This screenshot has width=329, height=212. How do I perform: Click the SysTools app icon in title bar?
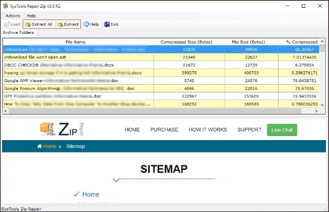click(5, 6)
